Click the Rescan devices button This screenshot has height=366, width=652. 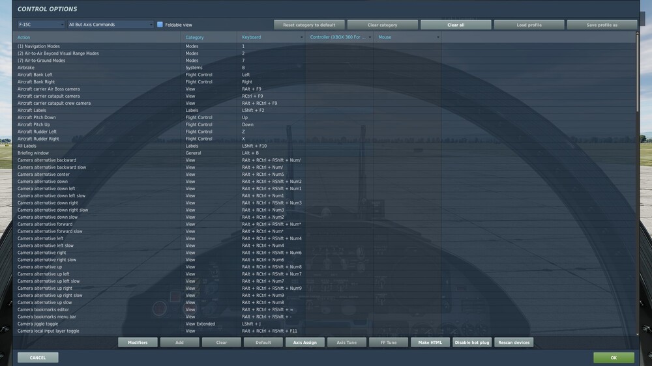coord(514,343)
